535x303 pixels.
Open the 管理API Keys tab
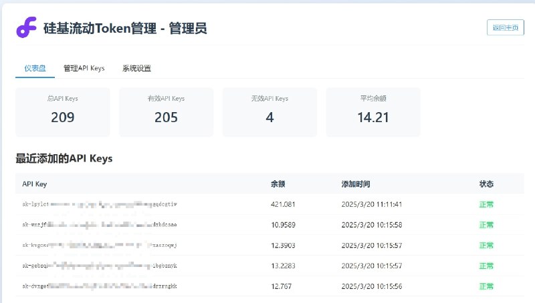click(x=84, y=68)
